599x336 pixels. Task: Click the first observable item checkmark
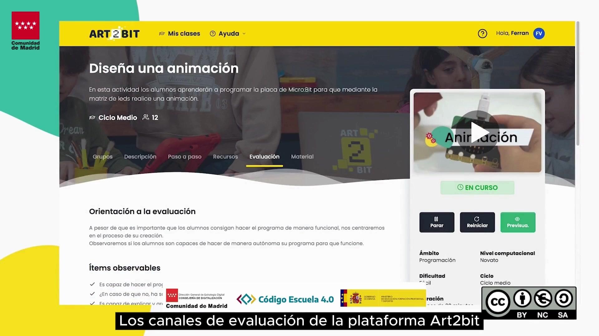[92, 284]
